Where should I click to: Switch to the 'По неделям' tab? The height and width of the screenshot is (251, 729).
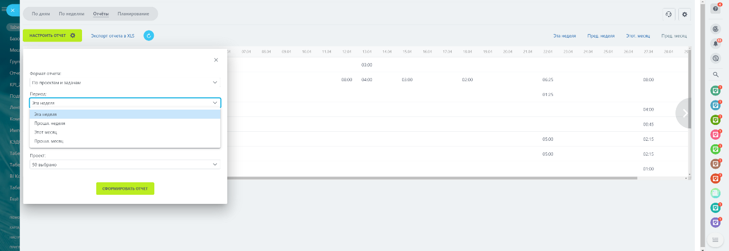(x=71, y=14)
